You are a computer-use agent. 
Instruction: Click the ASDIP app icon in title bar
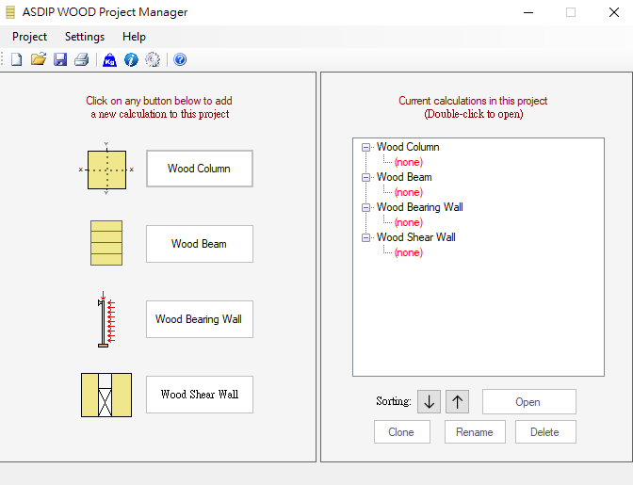click(x=10, y=12)
